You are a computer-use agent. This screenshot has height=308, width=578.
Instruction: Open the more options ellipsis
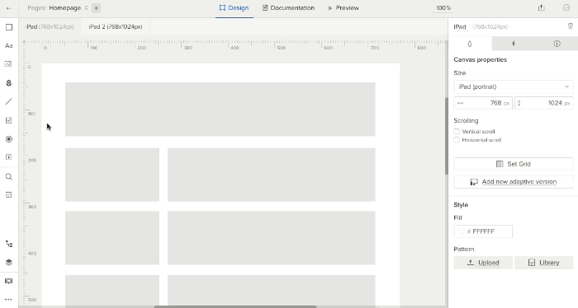[x=8, y=300]
